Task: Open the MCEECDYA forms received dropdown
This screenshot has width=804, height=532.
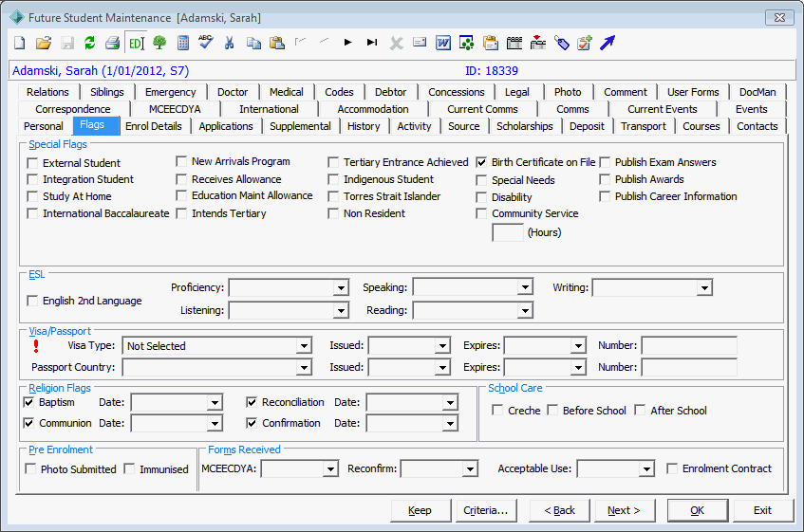Action: click(x=330, y=468)
